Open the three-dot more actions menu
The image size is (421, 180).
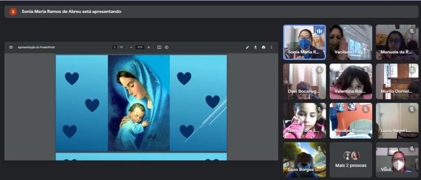pos(272,47)
